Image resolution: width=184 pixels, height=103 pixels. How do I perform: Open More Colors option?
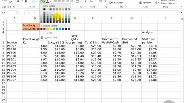pos(52,37)
